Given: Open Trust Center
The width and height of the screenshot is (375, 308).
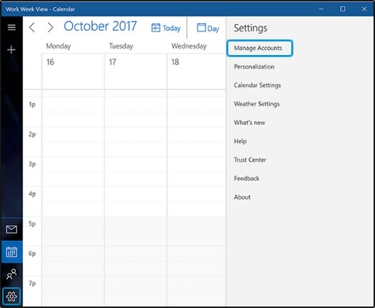Looking at the screenshot, I should pos(250,160).
